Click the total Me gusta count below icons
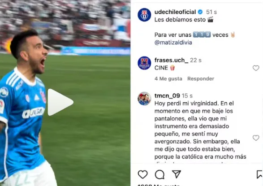The width and height of the screenshot is (263, 186). 159,185
